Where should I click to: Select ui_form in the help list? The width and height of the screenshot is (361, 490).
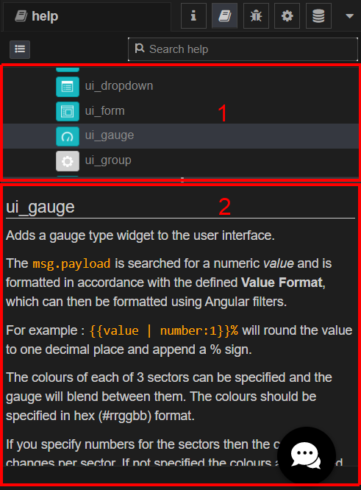(x=181, y=111)
